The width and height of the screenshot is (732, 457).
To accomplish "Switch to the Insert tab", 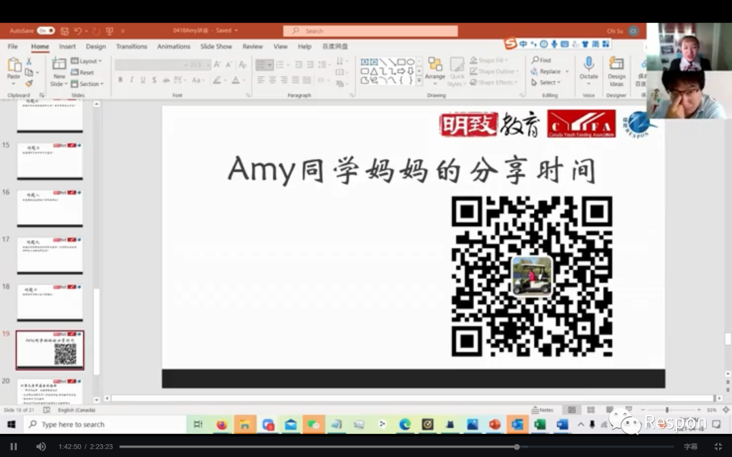I will (67, 46).
